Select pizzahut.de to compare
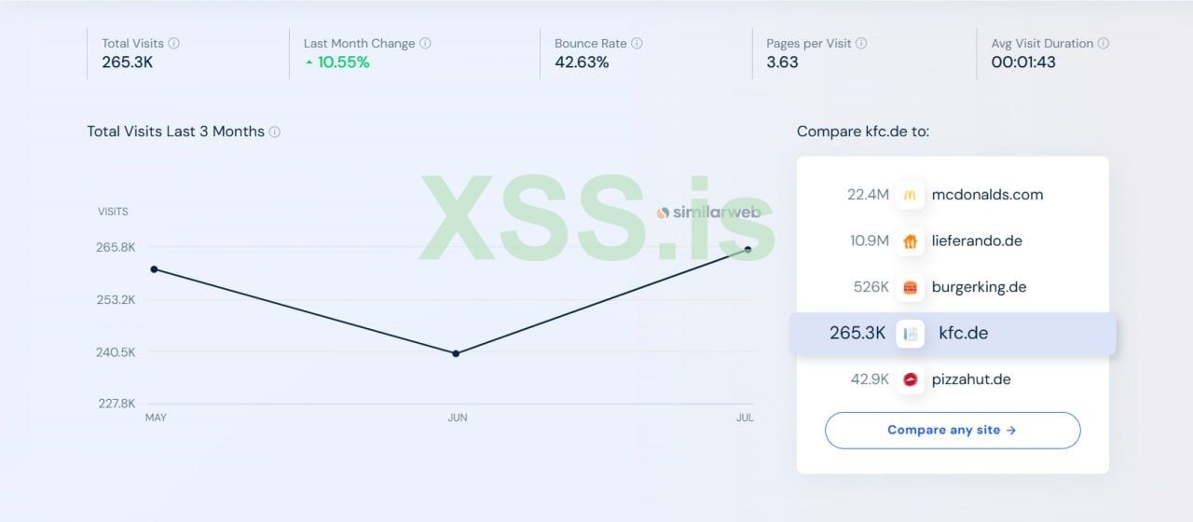The width and height of the screenshot is (1193, 522). 971,379
